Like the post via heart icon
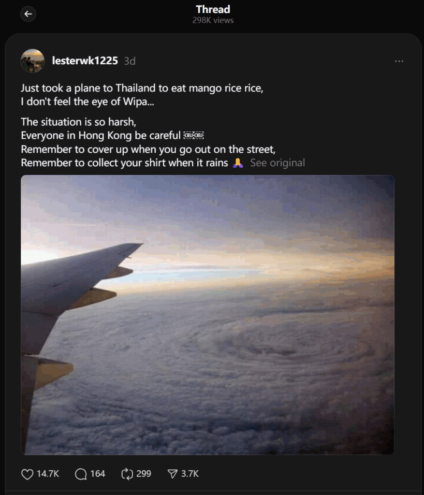The image size is (424, 495). click(x=27, y=474)
